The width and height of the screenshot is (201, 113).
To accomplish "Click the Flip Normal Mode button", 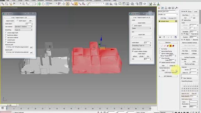I will coord(189,64).
